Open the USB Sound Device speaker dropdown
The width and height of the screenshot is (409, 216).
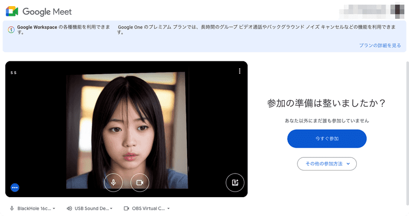click(90, 208)
